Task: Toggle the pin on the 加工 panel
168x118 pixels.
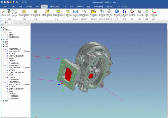Action: 29,25
